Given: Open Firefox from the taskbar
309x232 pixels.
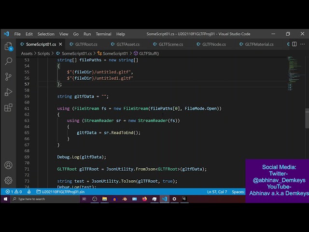Looking at the screenshot, I should [144, 199].
